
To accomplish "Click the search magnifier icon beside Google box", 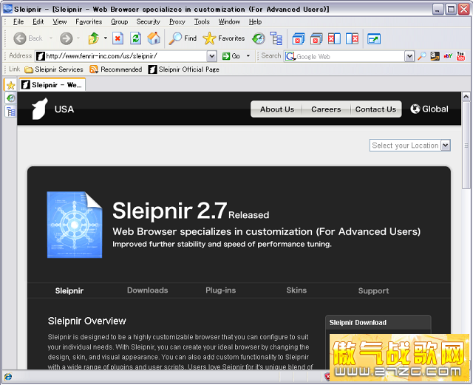I will click(422, 56).
